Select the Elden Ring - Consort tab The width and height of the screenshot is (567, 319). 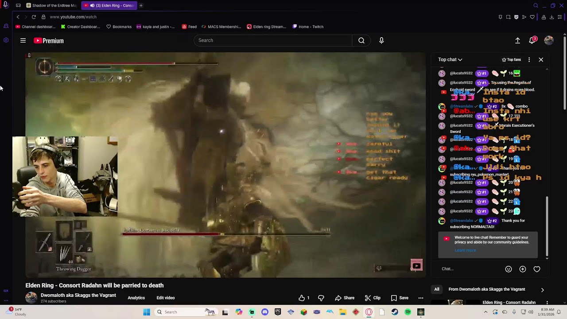[109, 5]
